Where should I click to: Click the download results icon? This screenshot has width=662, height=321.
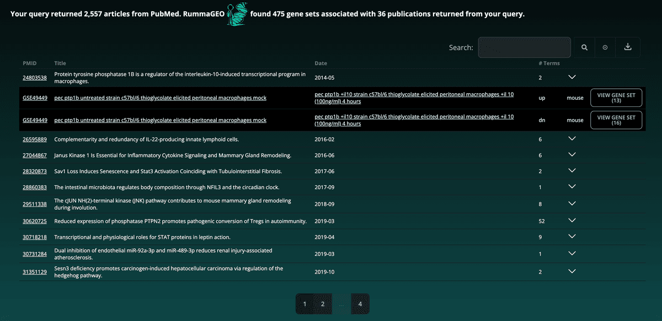coord(628,47)
